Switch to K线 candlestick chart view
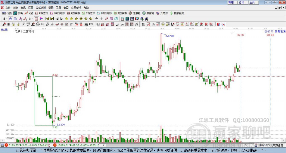The height and width of the screenshot is (153, 286). pos(29,13)
